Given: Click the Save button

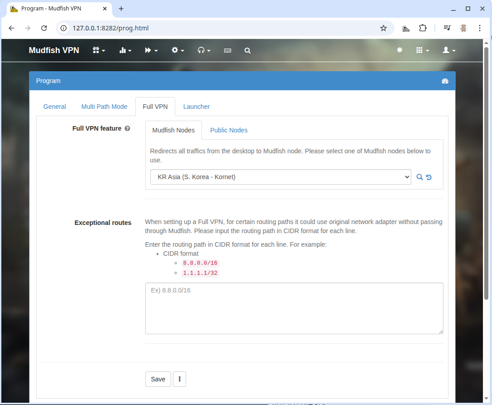Looking at the screenshot, I should pyautogui.click(x=158, y=379).
